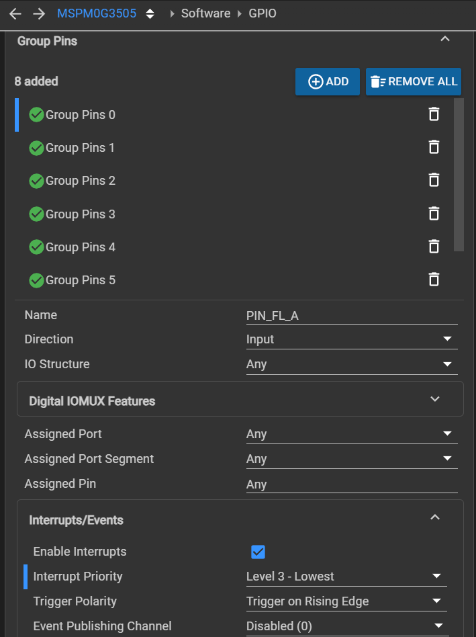This screenshot has height=637, width=476.
Task: Open the IO Structure dropdown
Action: tap(352, 364)
